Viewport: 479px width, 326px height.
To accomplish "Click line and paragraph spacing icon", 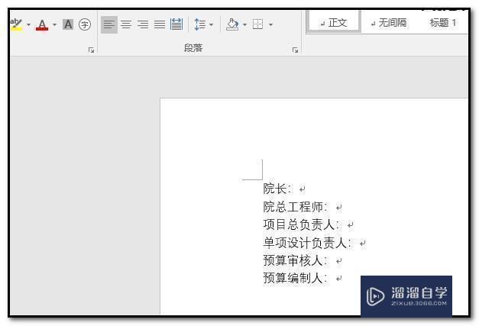I will click(x=200, y=24).
